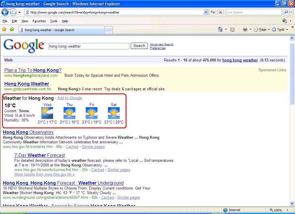Open the Plan a Trip To Hong Kong ad
Image resolution: width=295 pixels, height=214 pixels.
[x=33, y=70]
